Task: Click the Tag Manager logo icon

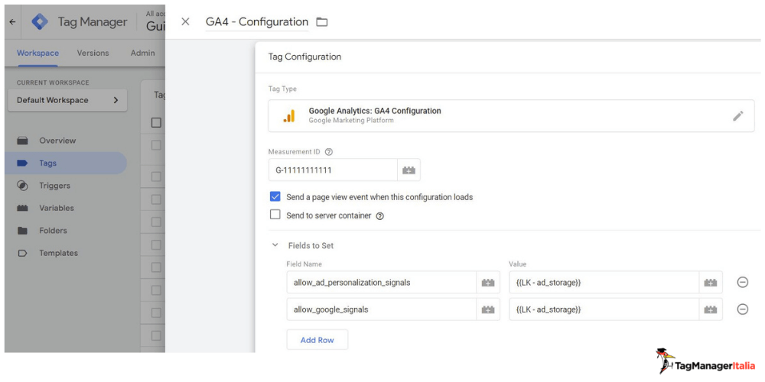Action: point(40,22)
